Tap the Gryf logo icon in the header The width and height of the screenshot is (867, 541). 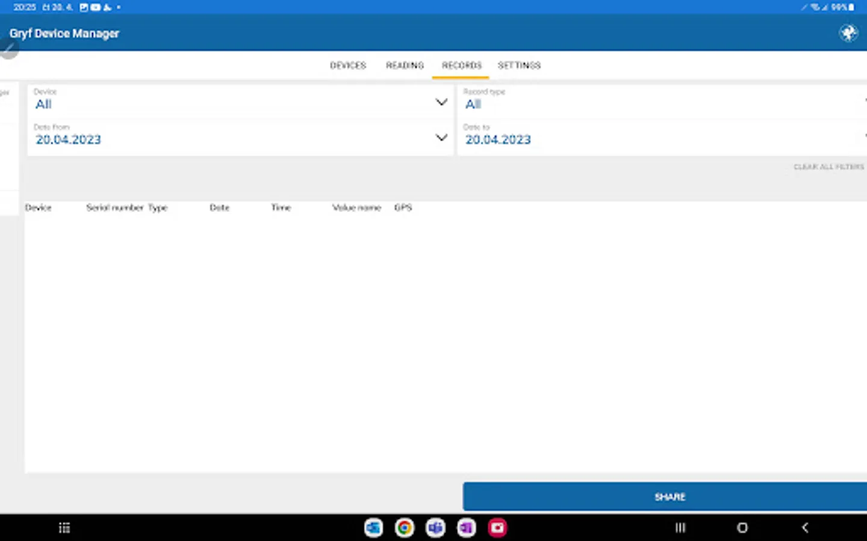coord(848,32)
